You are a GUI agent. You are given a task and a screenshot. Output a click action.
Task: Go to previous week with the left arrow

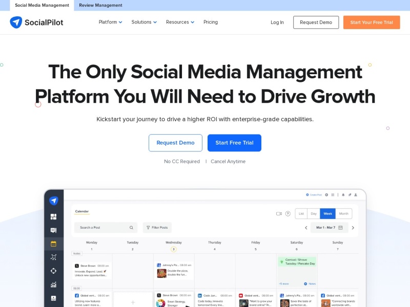coord(306,228)
